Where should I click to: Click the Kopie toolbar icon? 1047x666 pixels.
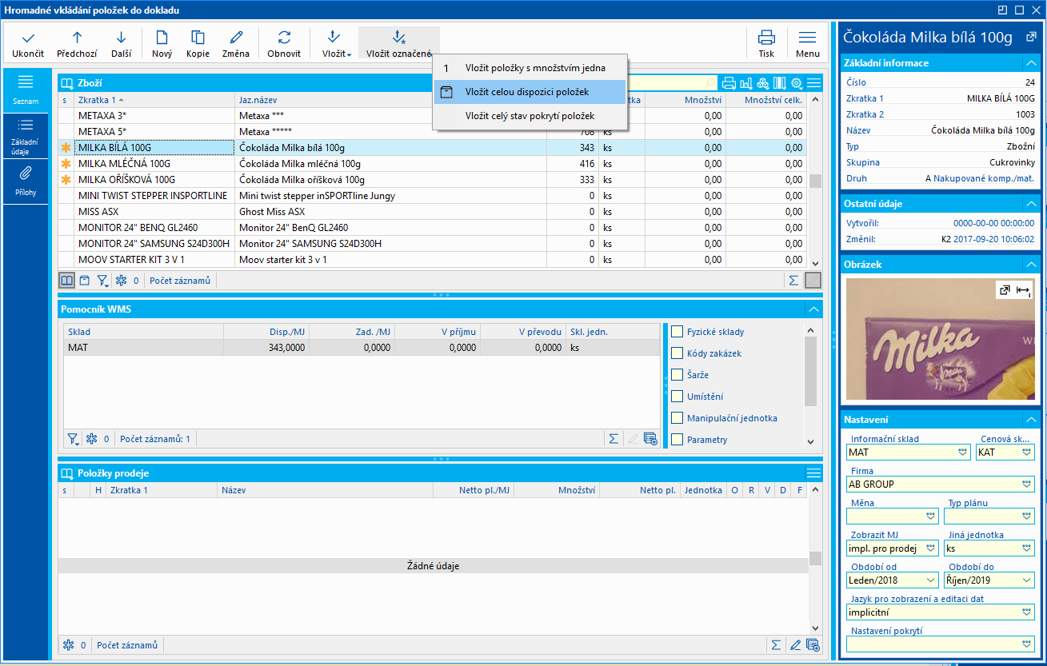(198, 38)
